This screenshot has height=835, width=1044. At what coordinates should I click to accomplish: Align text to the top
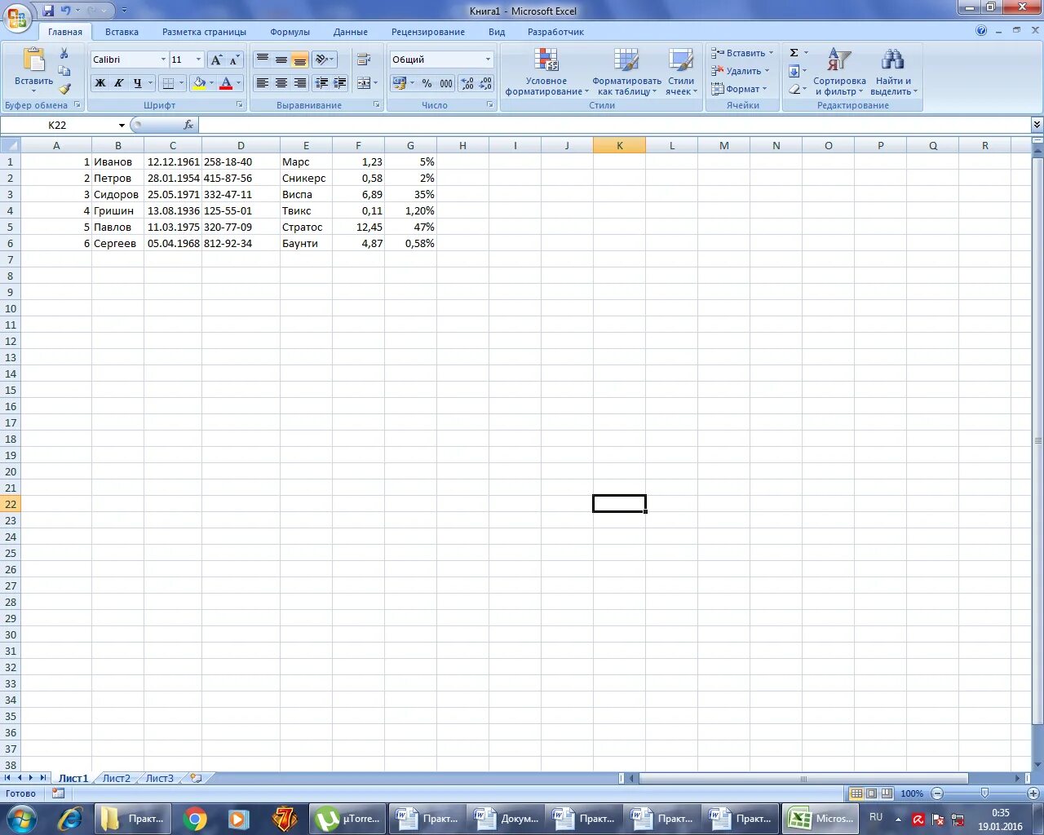point(263,60)
